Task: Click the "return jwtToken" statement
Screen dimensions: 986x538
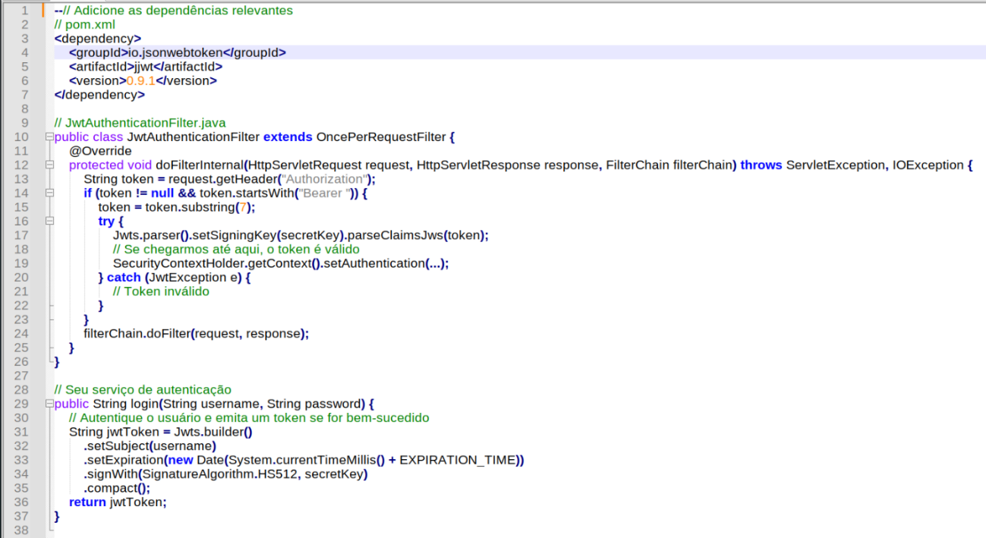Action: pos(117,502)
